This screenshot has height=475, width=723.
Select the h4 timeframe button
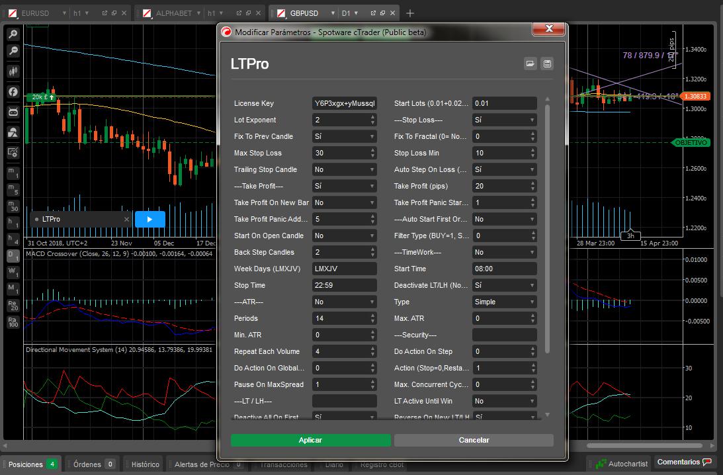pos(13,239)
